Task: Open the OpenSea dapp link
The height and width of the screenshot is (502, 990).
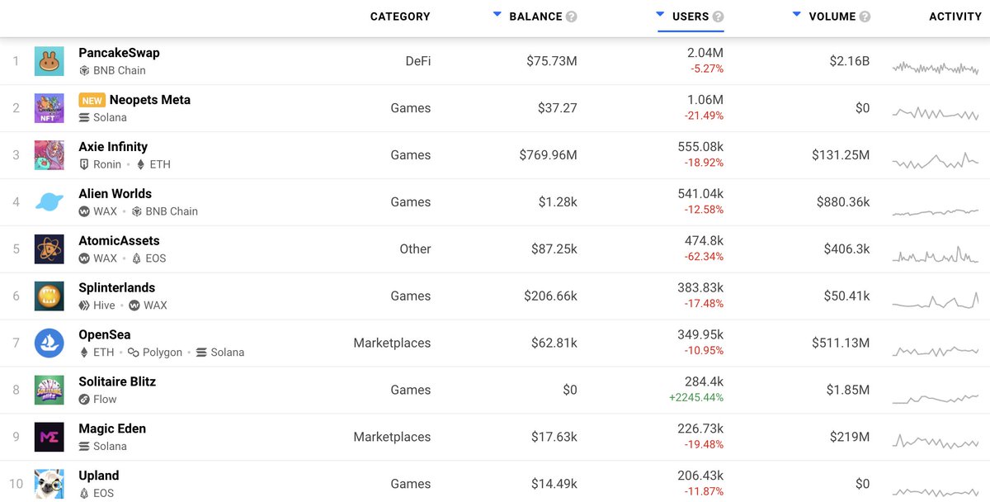Action: pos(105,335)
